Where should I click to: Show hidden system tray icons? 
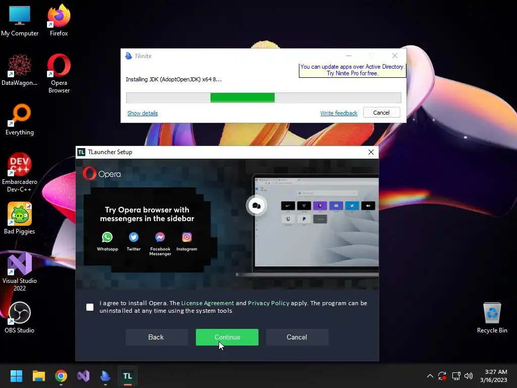430,376
